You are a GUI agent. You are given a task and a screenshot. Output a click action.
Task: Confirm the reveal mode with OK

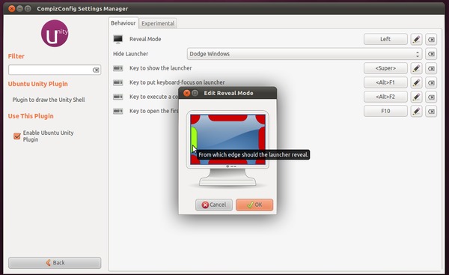click(254, 205)
